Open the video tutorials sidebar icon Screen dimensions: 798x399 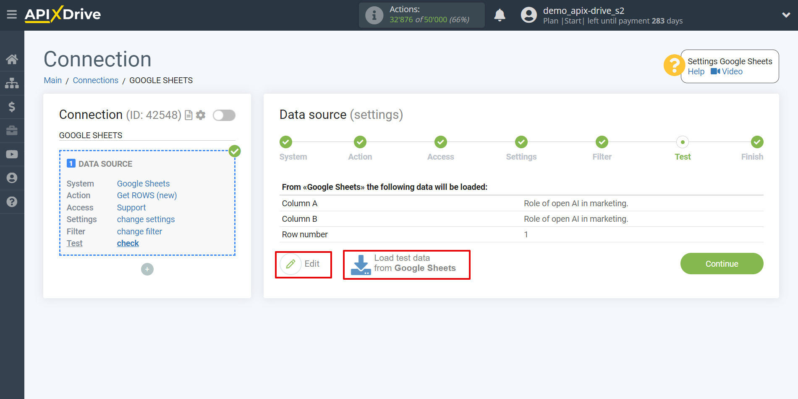click(x=12, y=154)
